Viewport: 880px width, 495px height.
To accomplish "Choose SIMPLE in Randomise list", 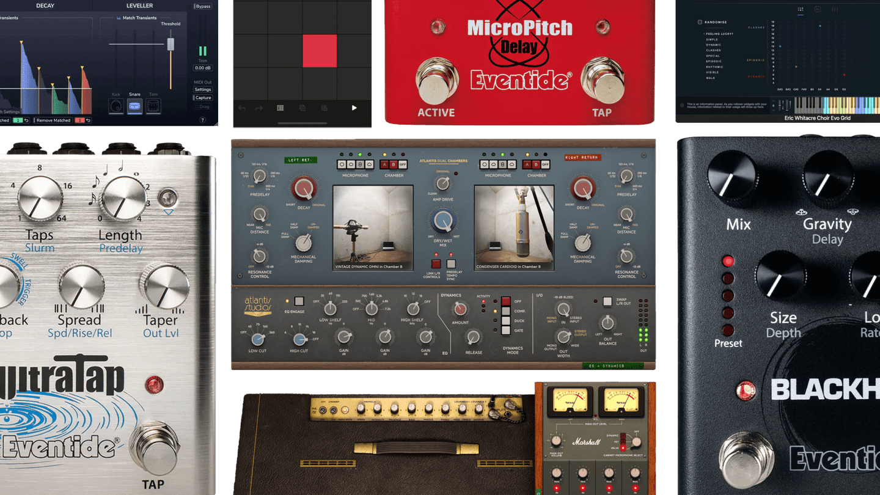I will coord(712,40).
